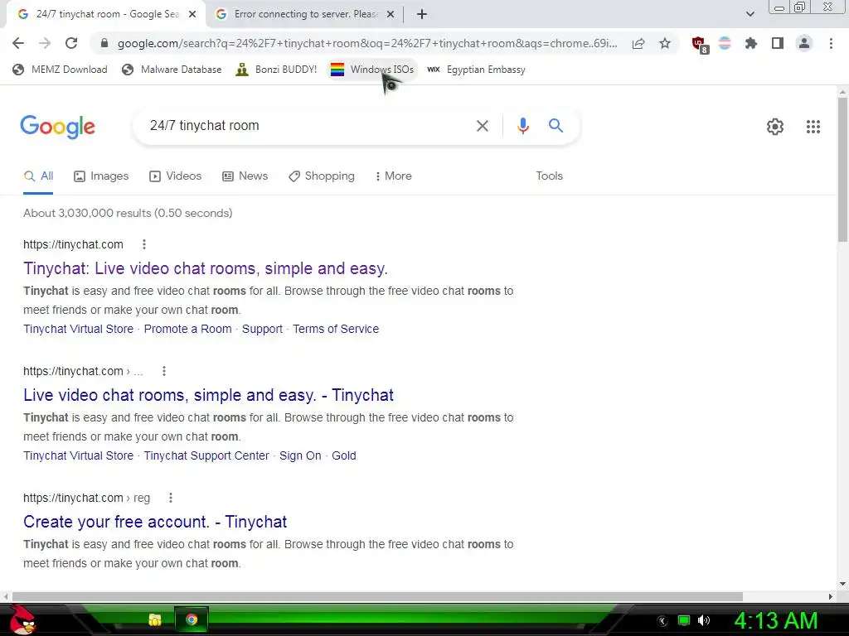This screenshot has width=849, height=636.
Task: Open a new tab with plus button
Action: click(422, 14)
